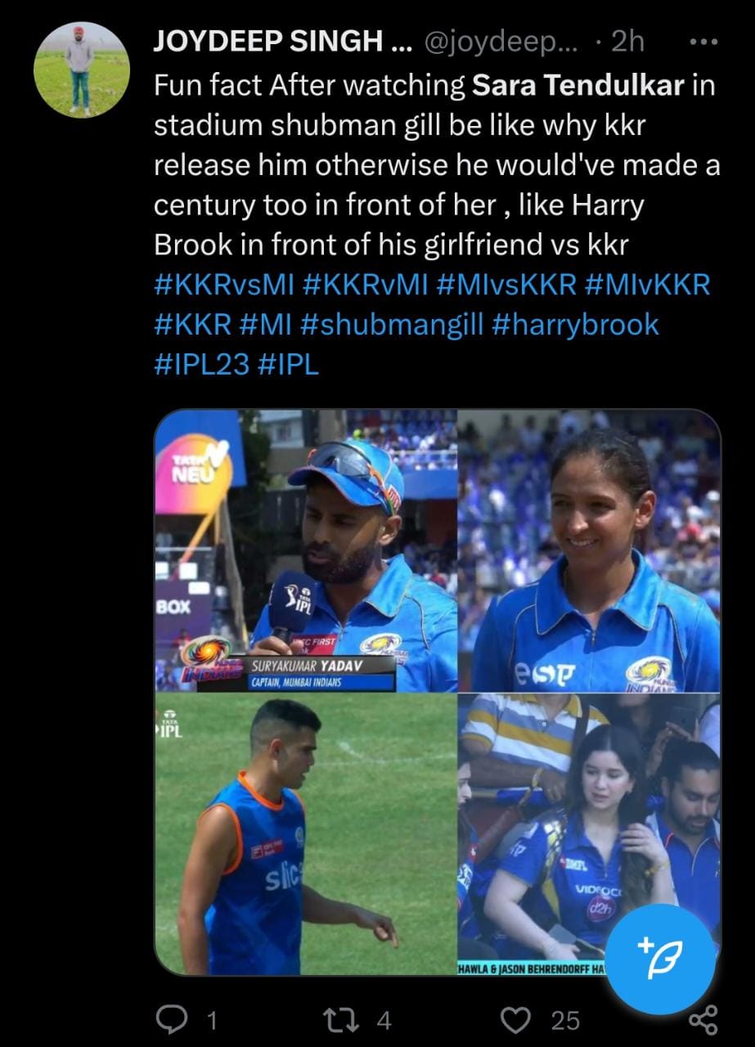Open the share icon for this tweet
Viewport: 755px width, 1047px height.
tap(703, 1019)
